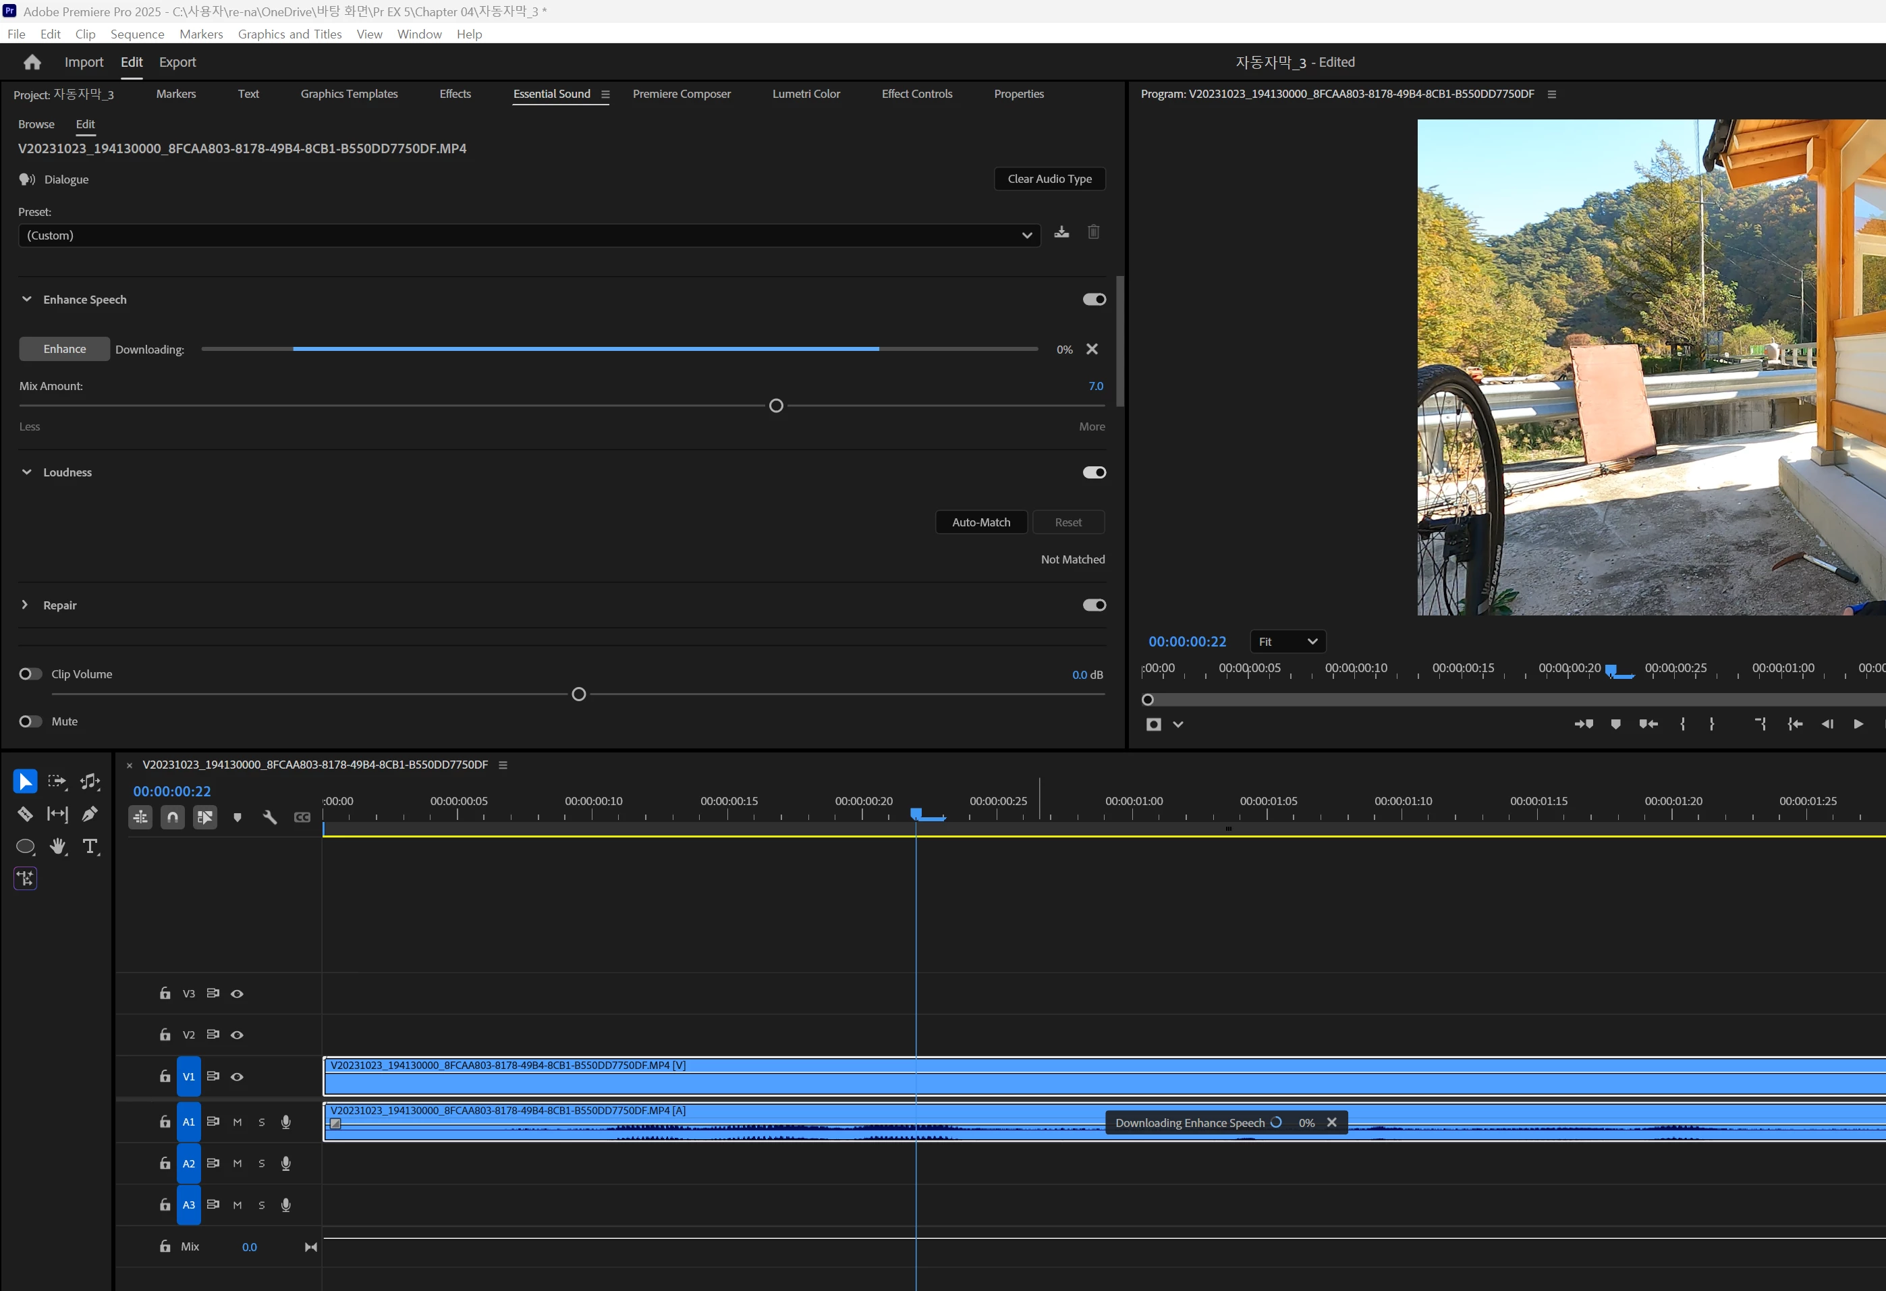1886x1291 pixels.
Task: Click Export Frame camera icon
Action: pos(1153,724)
